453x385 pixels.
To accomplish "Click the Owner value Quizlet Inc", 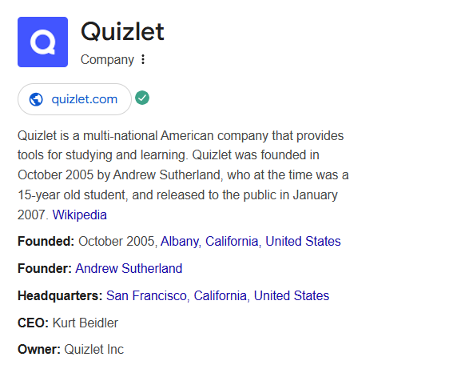I will coord(94,349).
